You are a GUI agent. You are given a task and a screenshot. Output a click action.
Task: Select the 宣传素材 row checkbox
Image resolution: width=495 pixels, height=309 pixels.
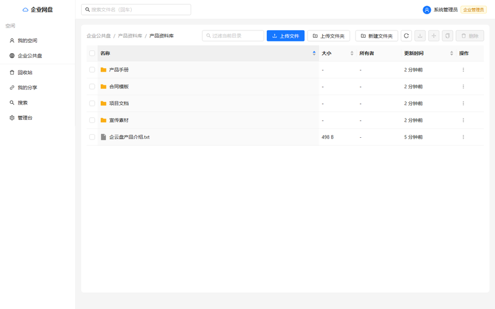(92, 120)
